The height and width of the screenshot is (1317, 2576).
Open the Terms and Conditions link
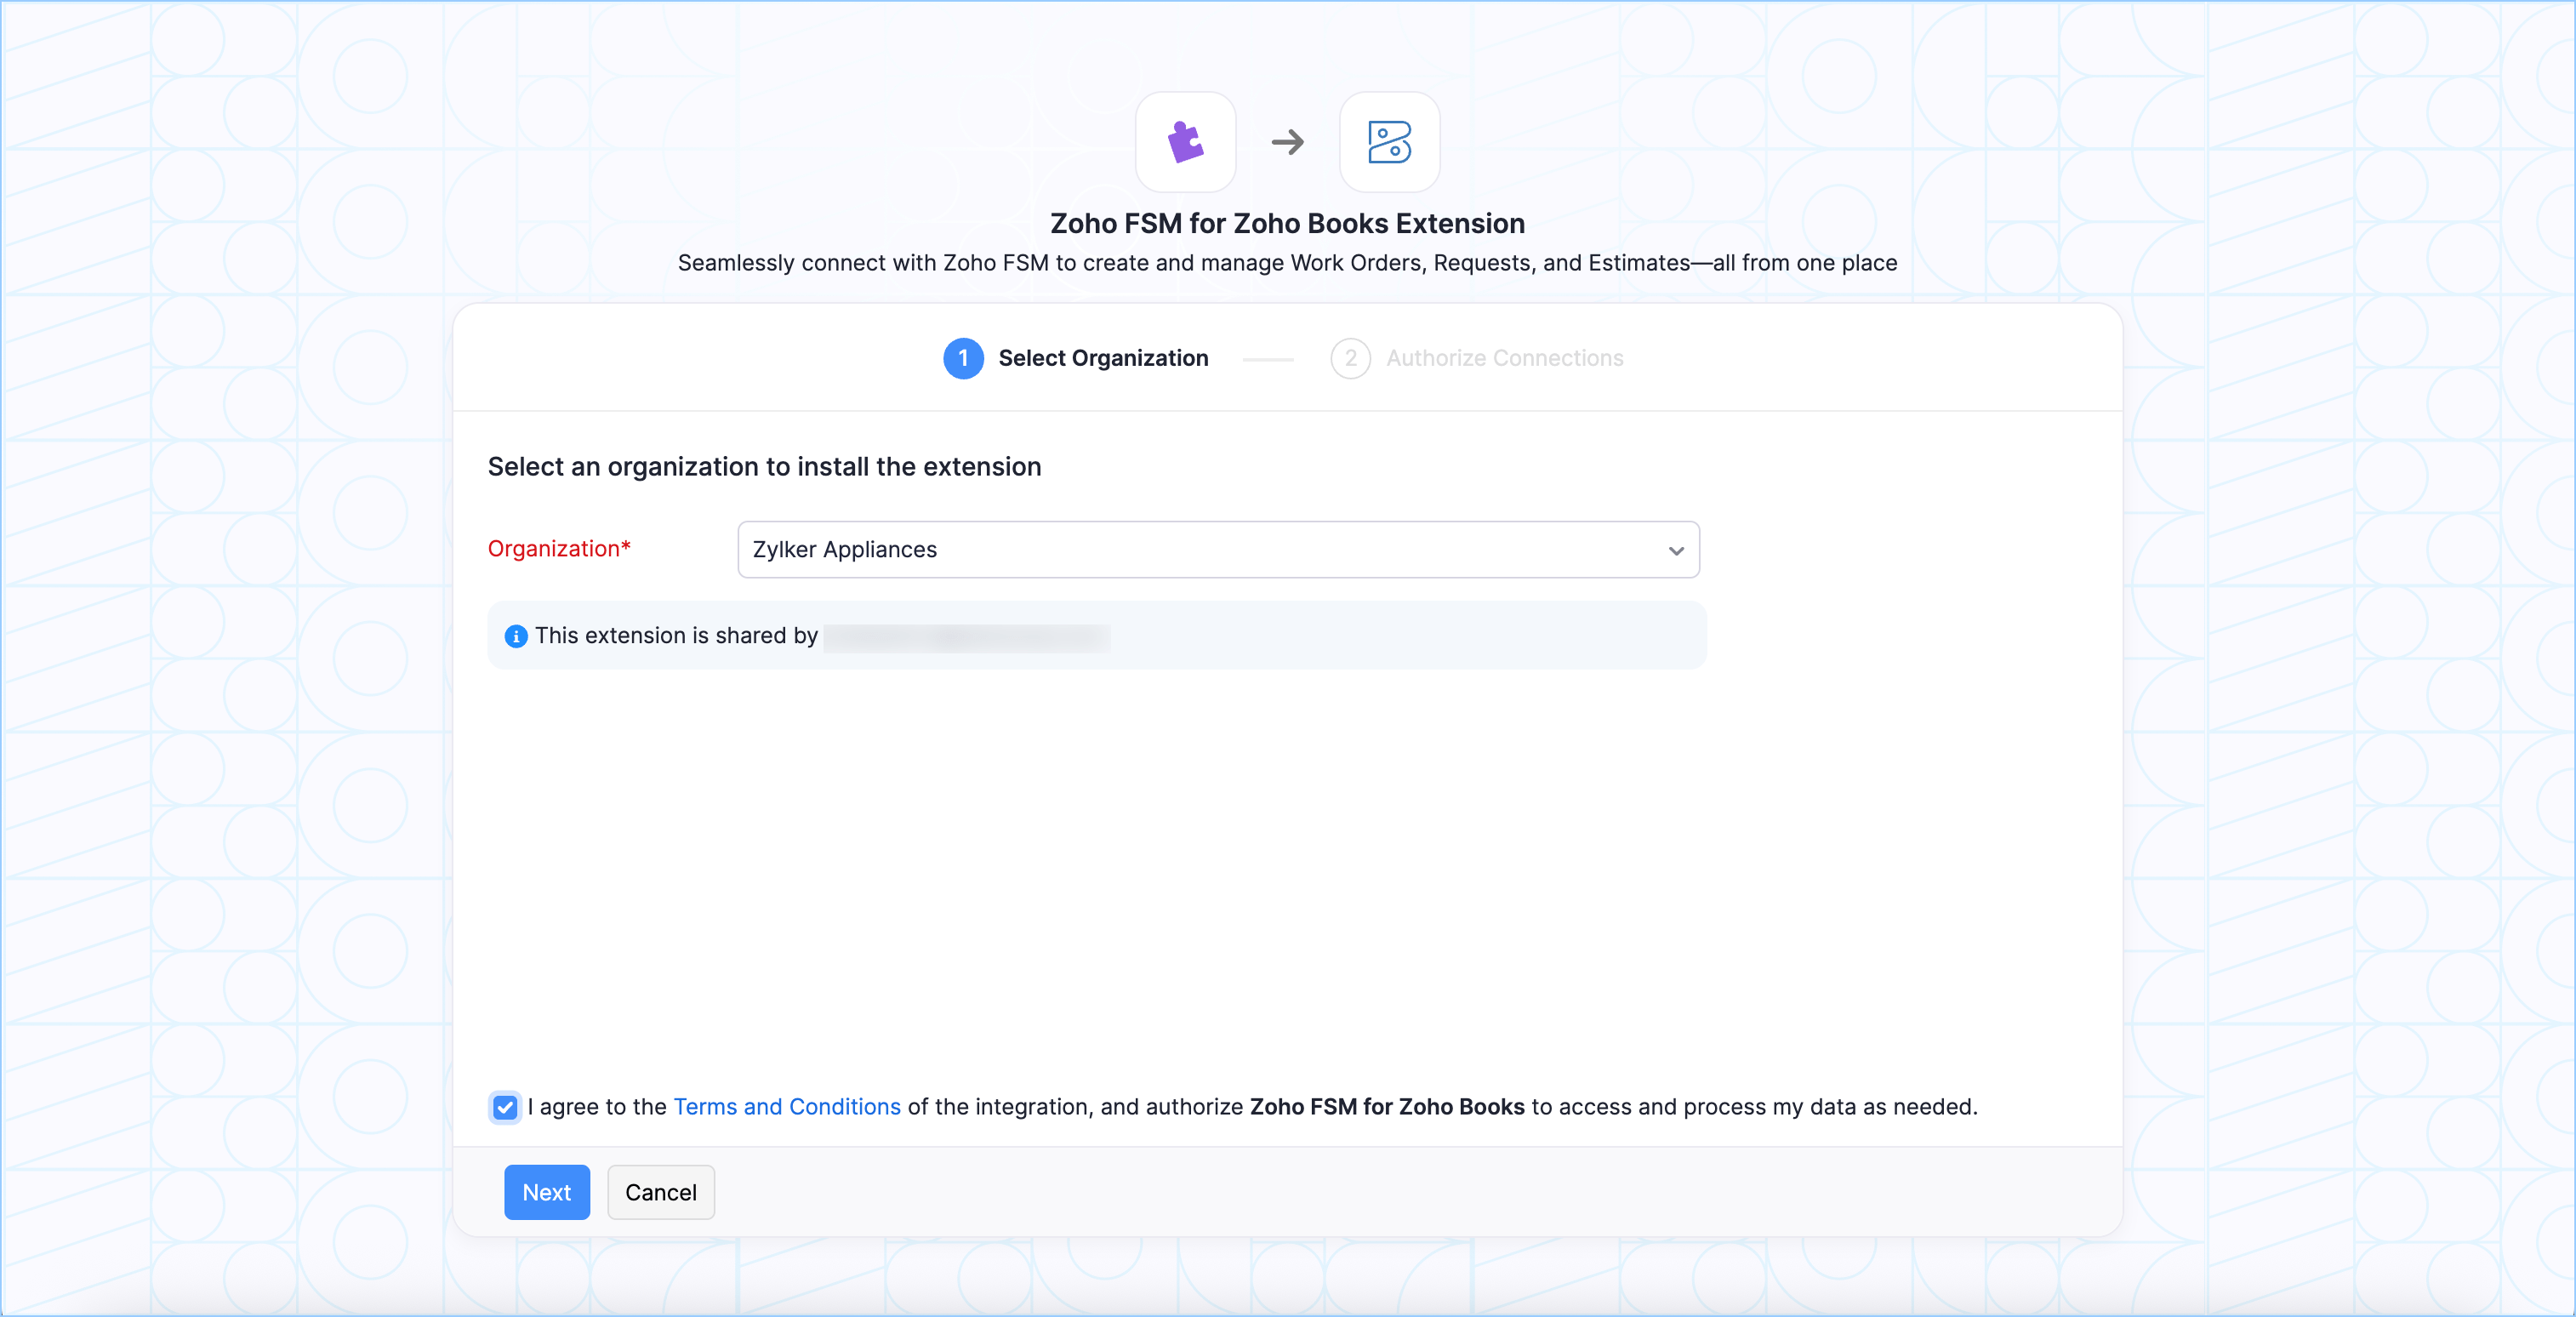(787, 1107)
